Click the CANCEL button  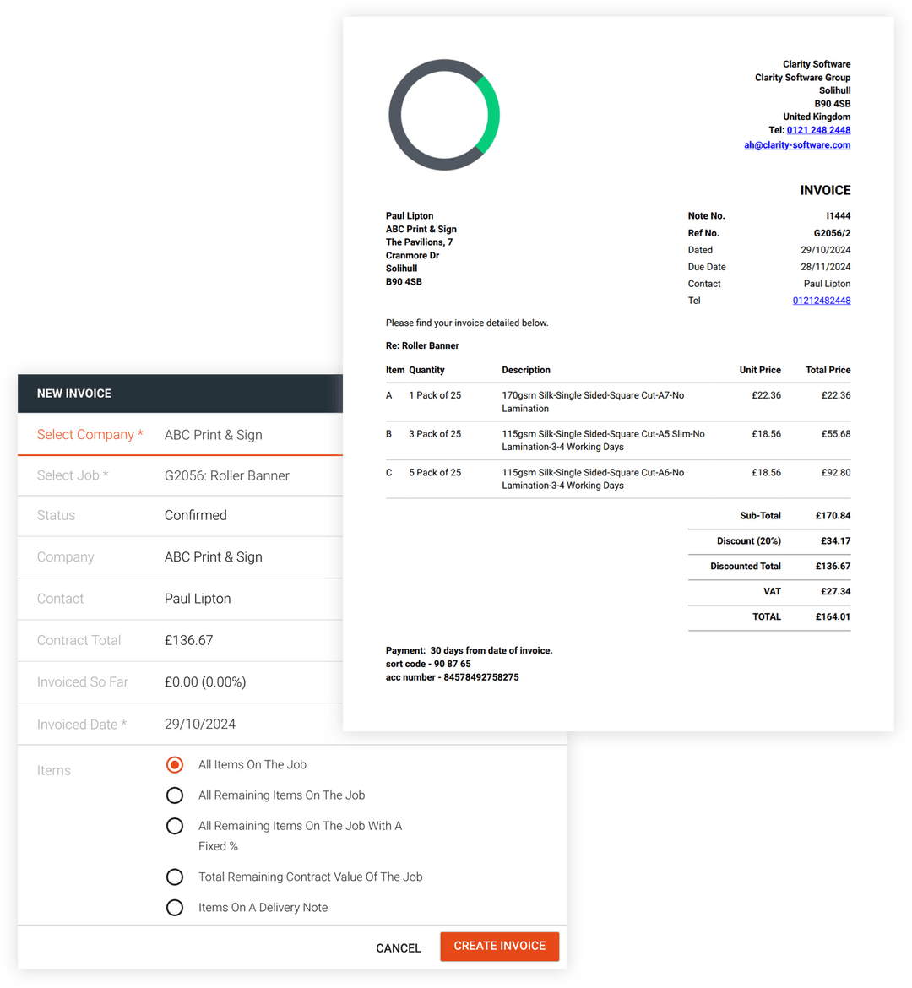pos(398,947)
